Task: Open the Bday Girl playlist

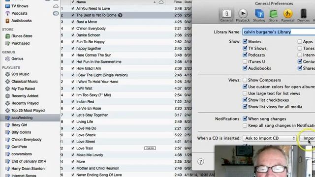Action: click(x=19, y=125)
